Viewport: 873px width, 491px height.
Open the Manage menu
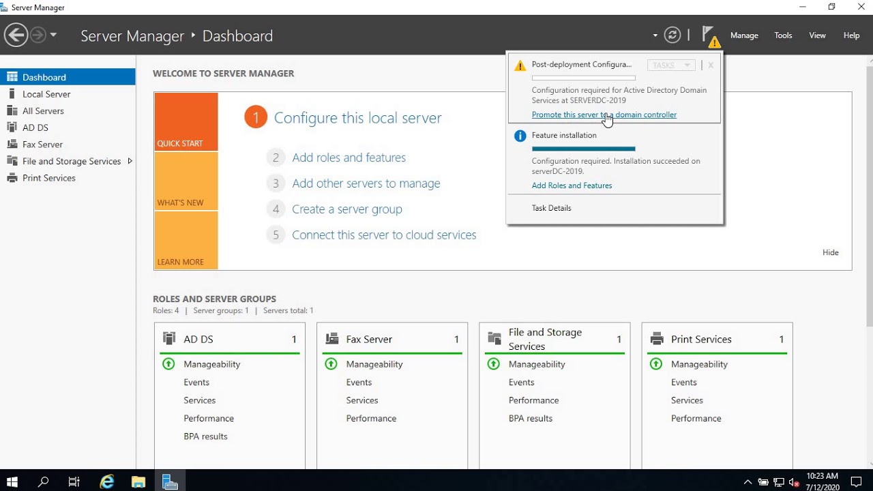coord(744,35)
